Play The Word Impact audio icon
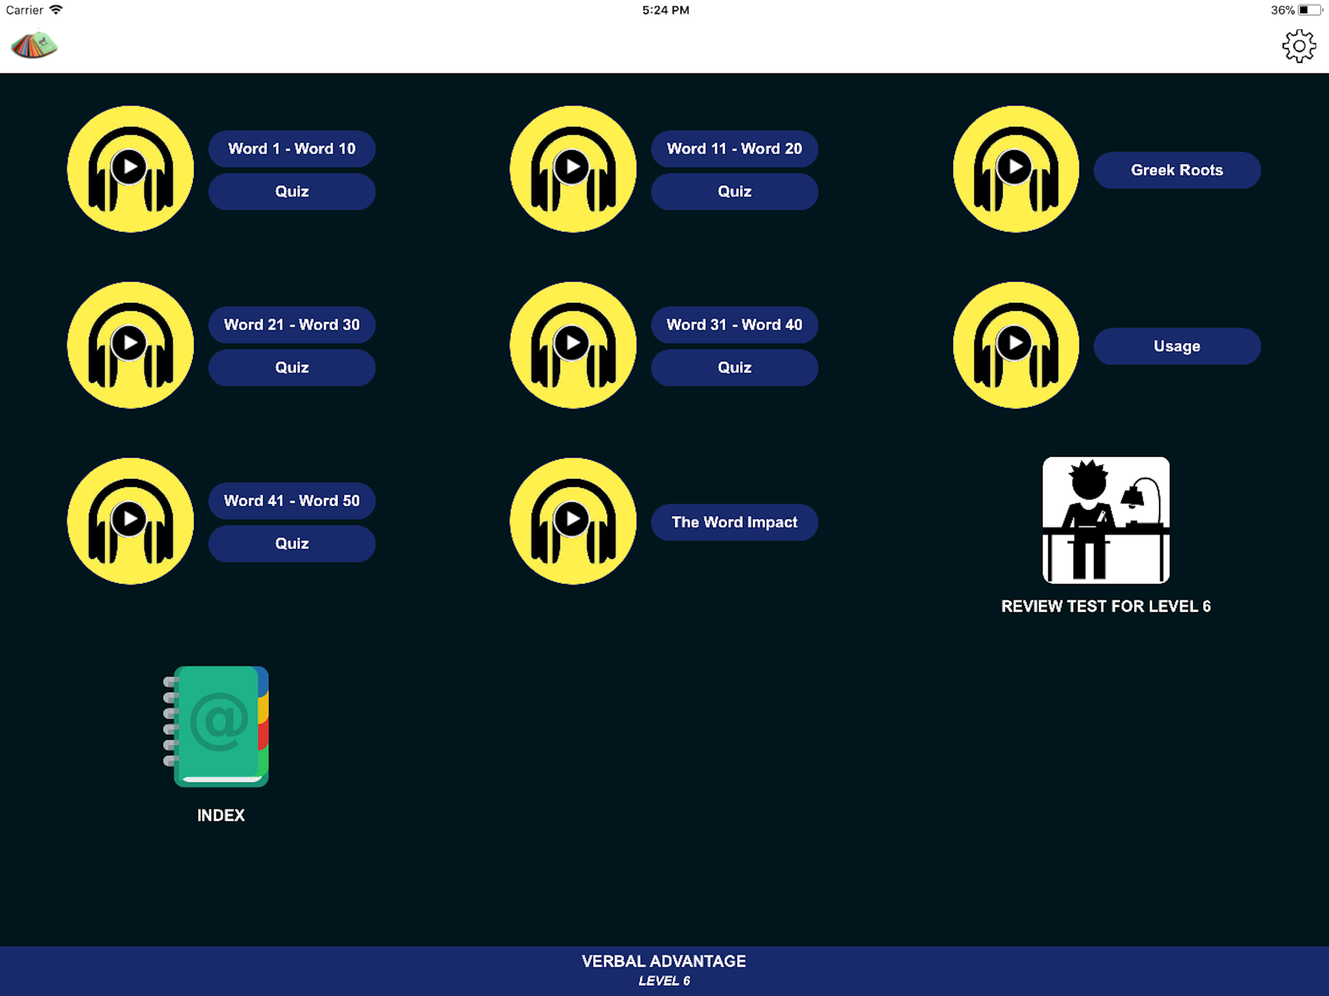Viewport: 1329px width, 996px height. coord(573,521)
